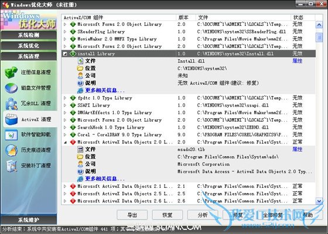Select Microsoft ActiveX Data Objects 2.1 row
This screenshot has width=328, height=234.
click(189, 186)
